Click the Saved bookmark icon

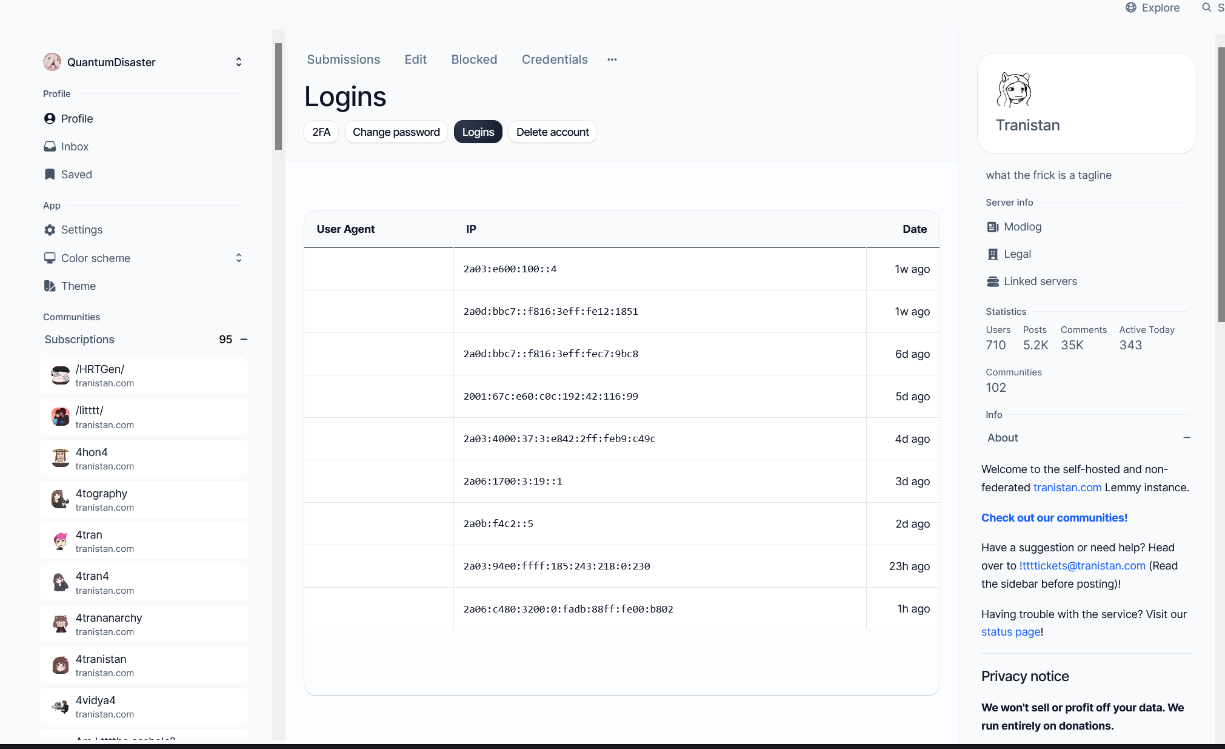tap(50, 175)
